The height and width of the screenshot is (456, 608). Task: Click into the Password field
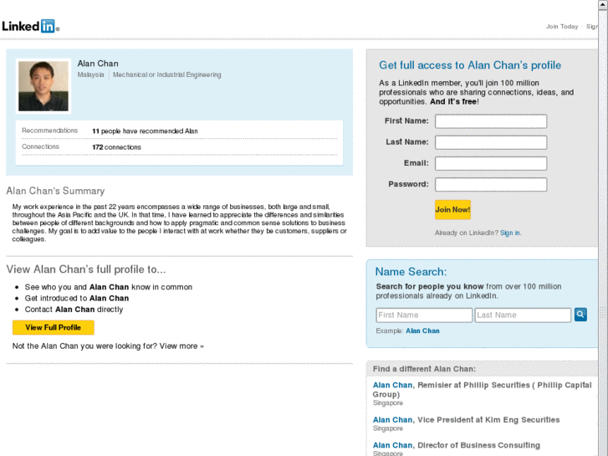pyautogui.click(x=491, y=184)
